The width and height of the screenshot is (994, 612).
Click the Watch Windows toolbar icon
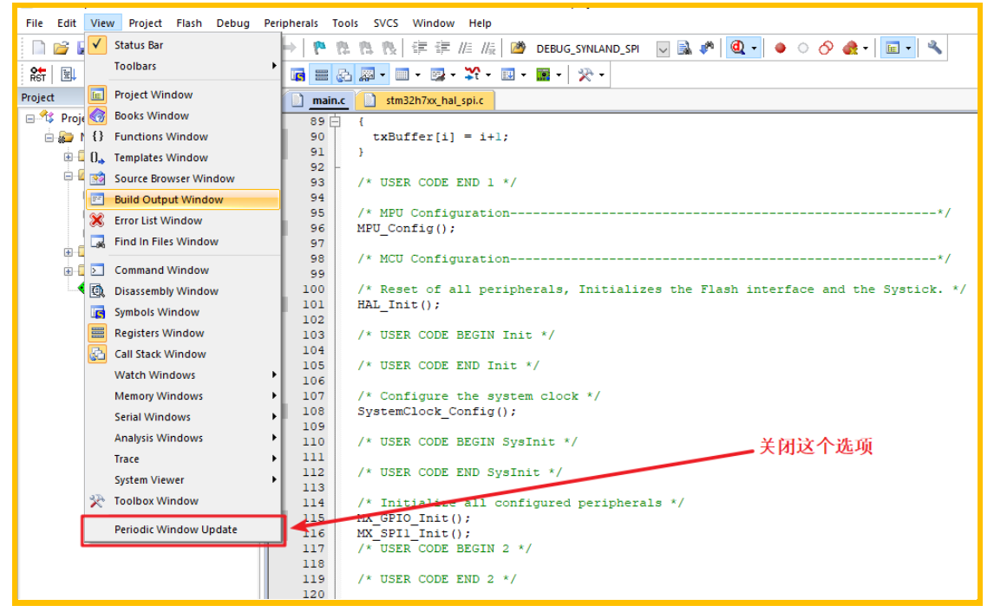(367, 75)
